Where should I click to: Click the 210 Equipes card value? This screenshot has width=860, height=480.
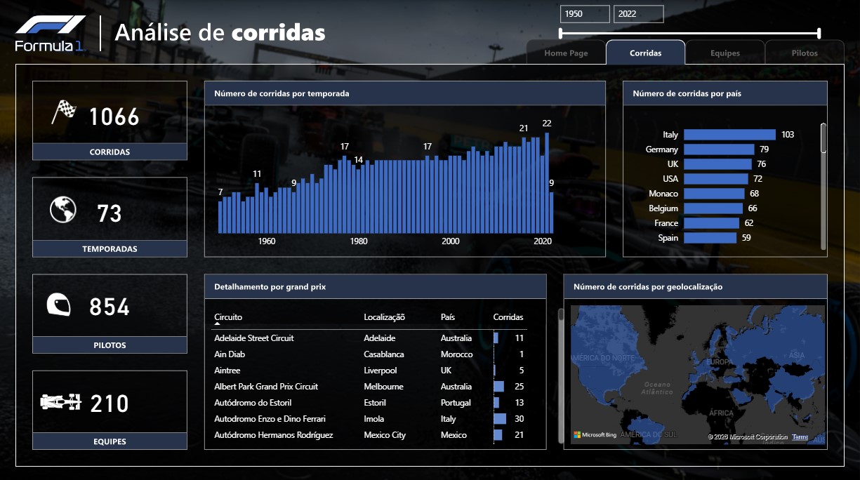pos(110,404)
